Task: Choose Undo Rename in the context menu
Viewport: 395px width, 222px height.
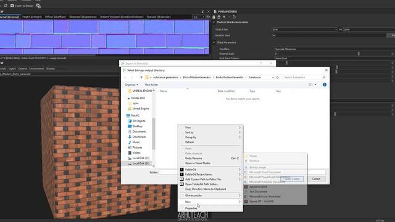Action: click(210, 158)
